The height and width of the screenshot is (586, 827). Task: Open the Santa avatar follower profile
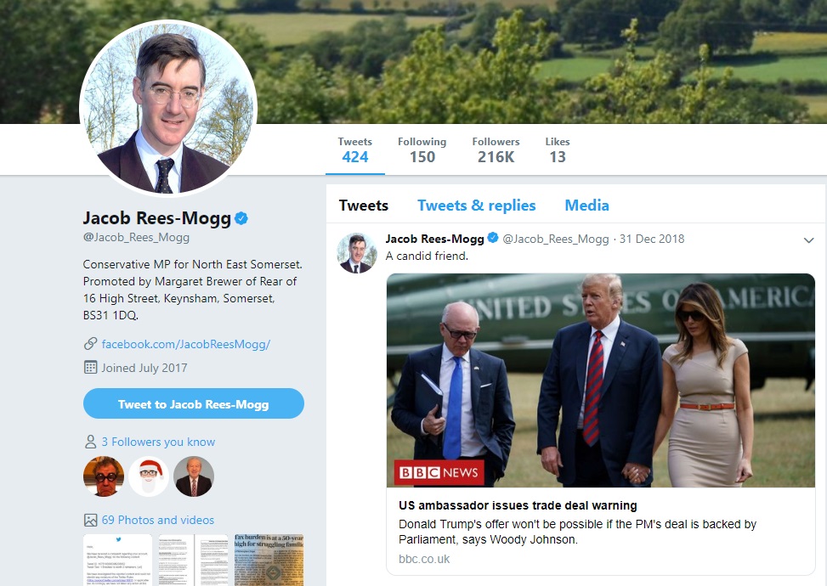[149, 476]
